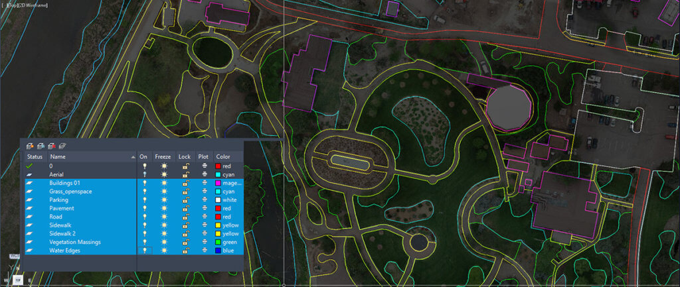Open the magenta color swatch for Buildings 01

coord(218,183)
